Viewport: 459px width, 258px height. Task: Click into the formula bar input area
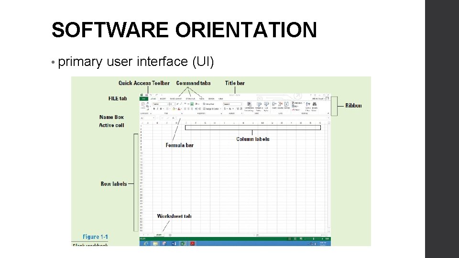coord(252,118)
